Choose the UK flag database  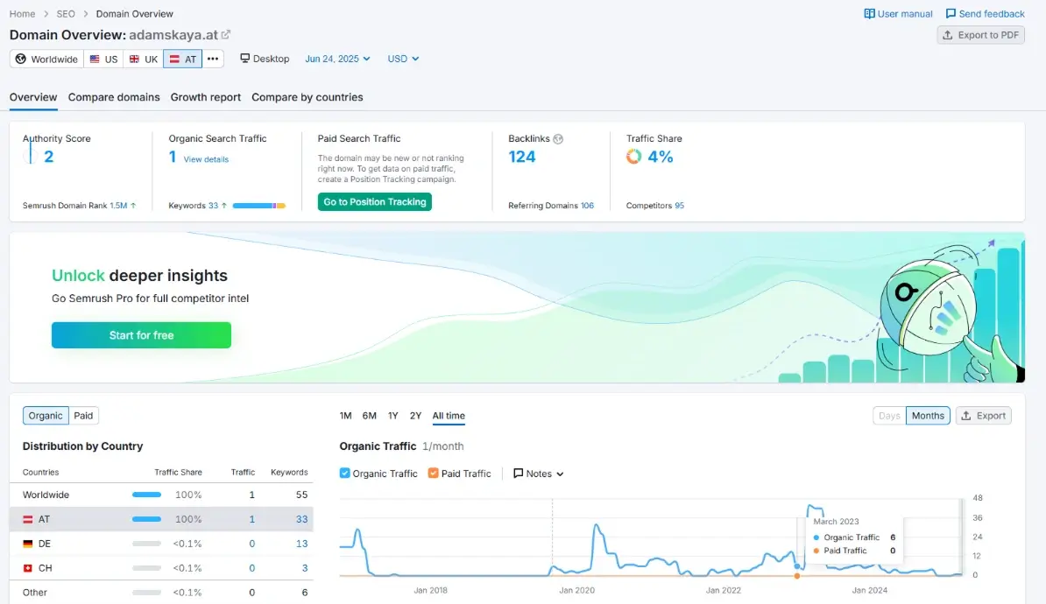point(143,59)
